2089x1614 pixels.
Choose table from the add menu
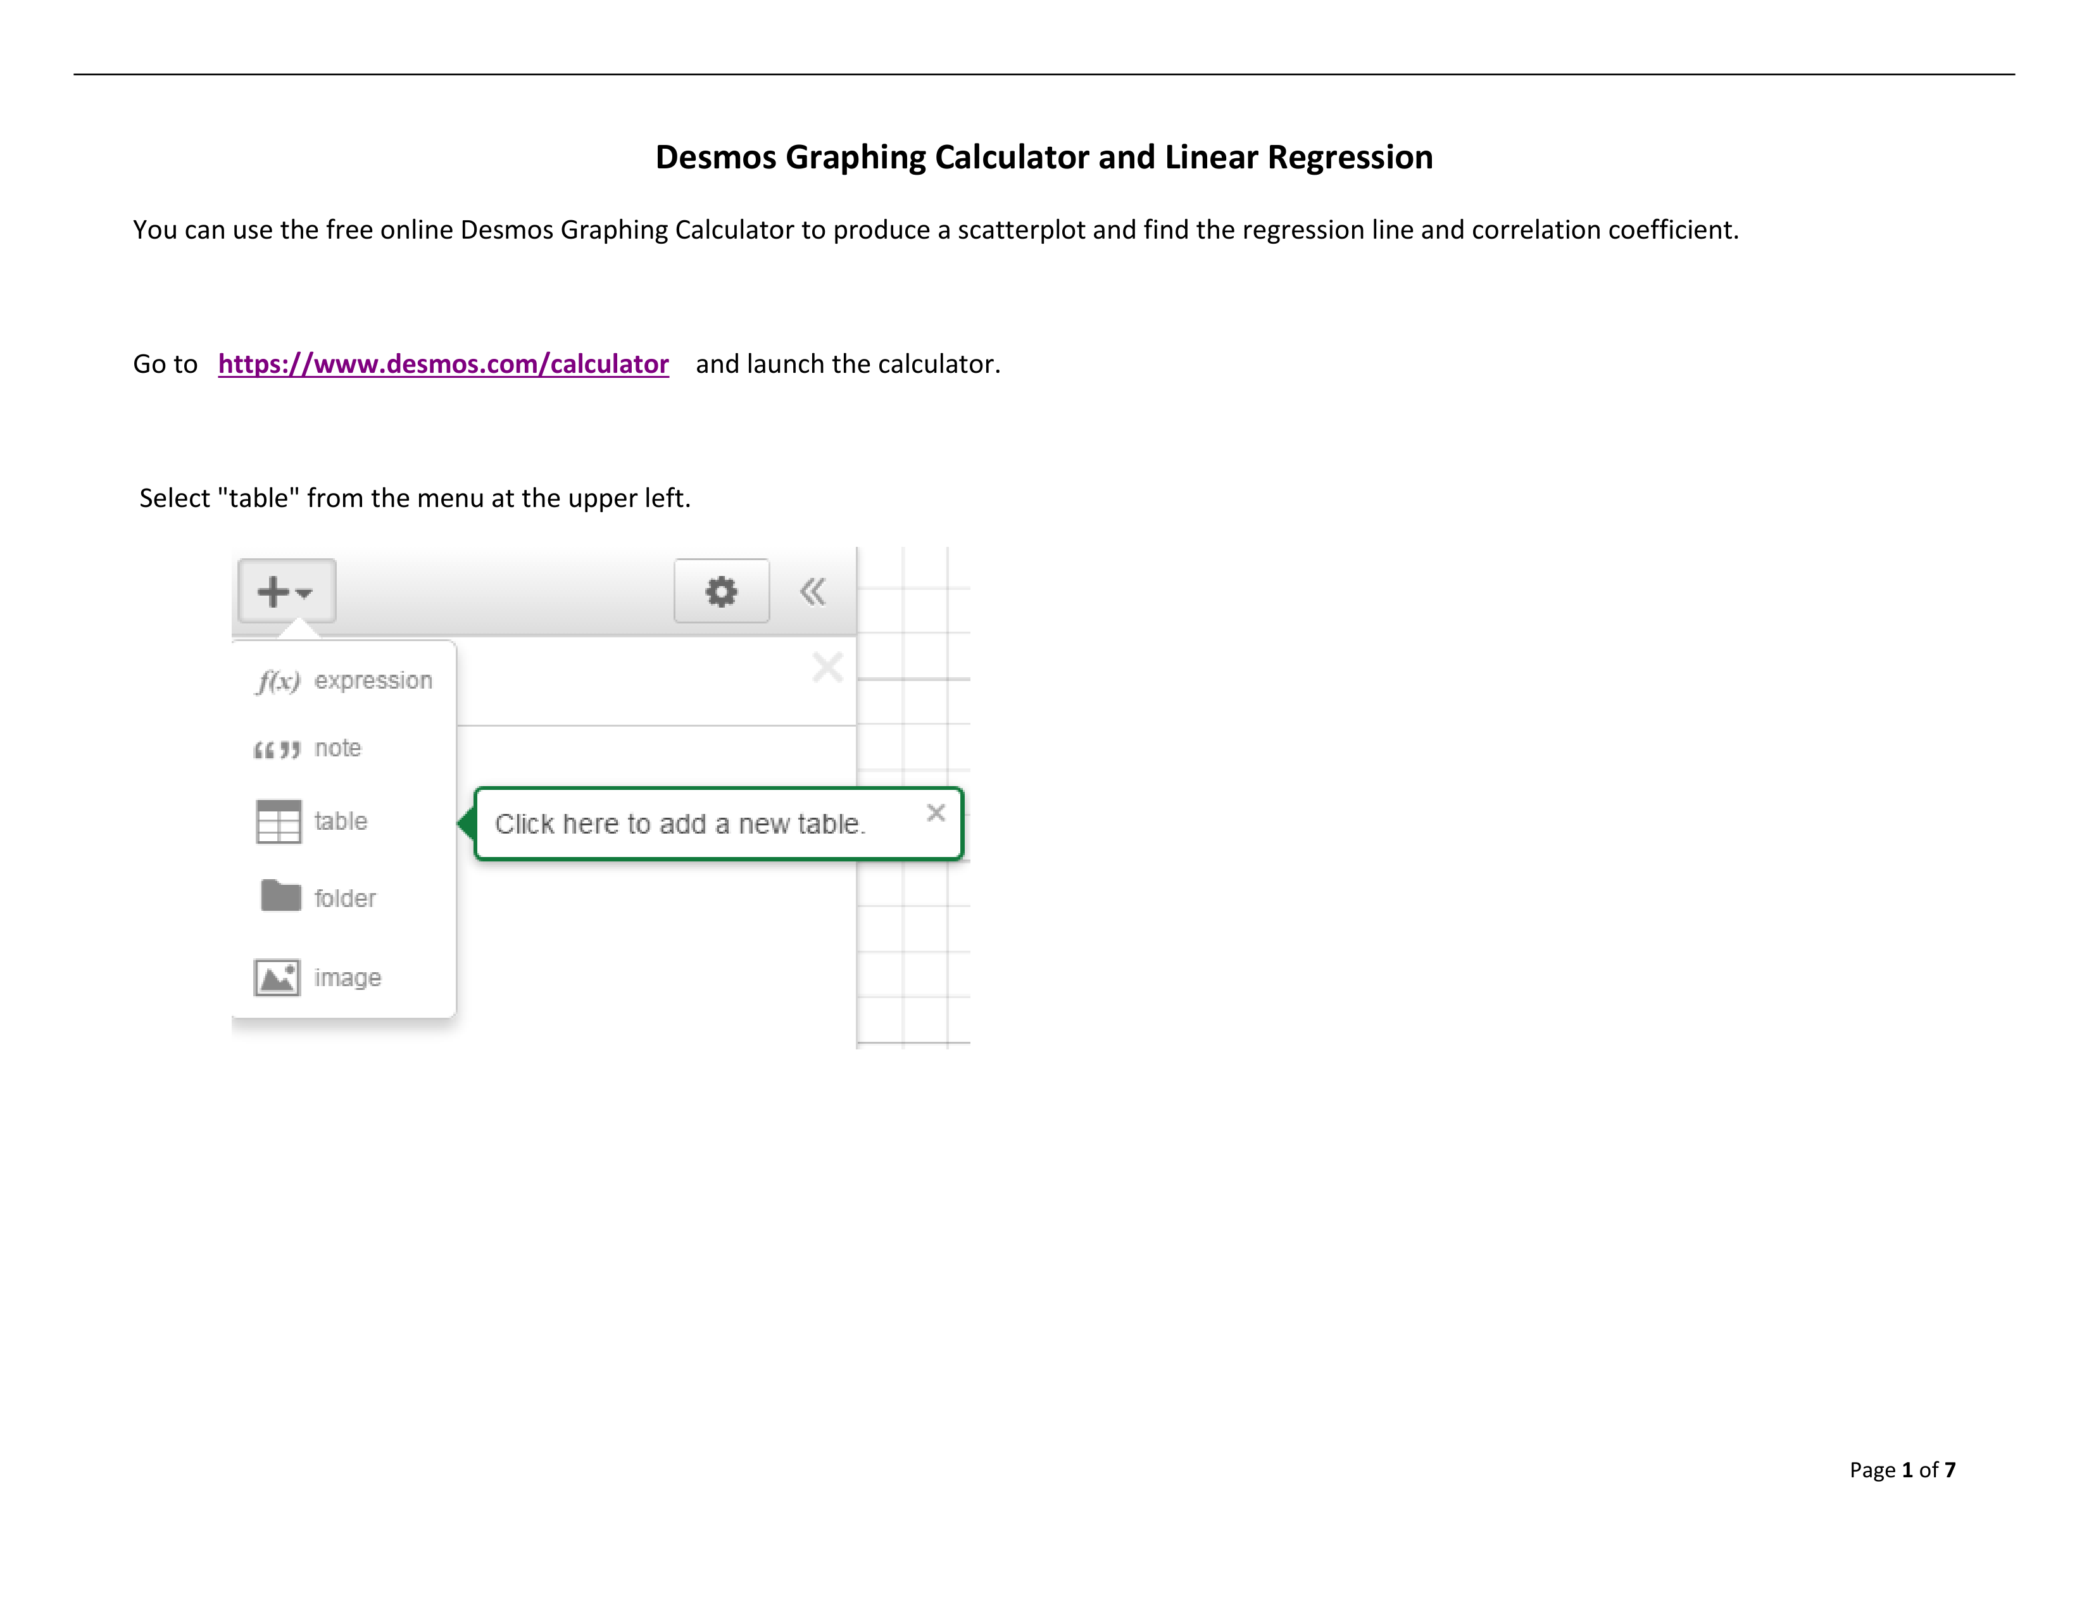tap(312, 822)
